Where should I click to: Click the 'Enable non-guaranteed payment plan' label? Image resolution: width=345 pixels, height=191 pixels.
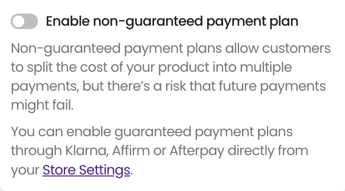172,22
